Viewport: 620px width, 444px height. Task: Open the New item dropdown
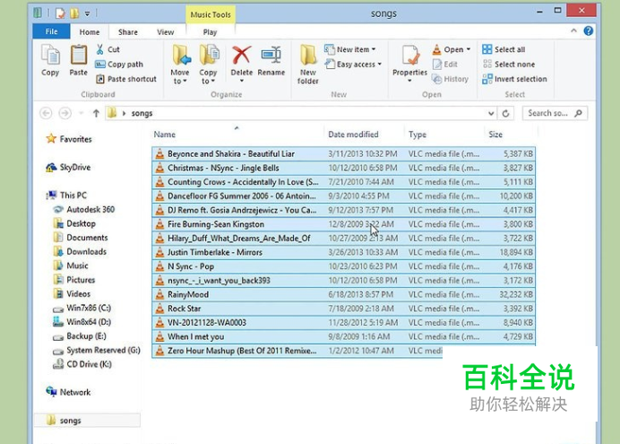pos(350,49)
